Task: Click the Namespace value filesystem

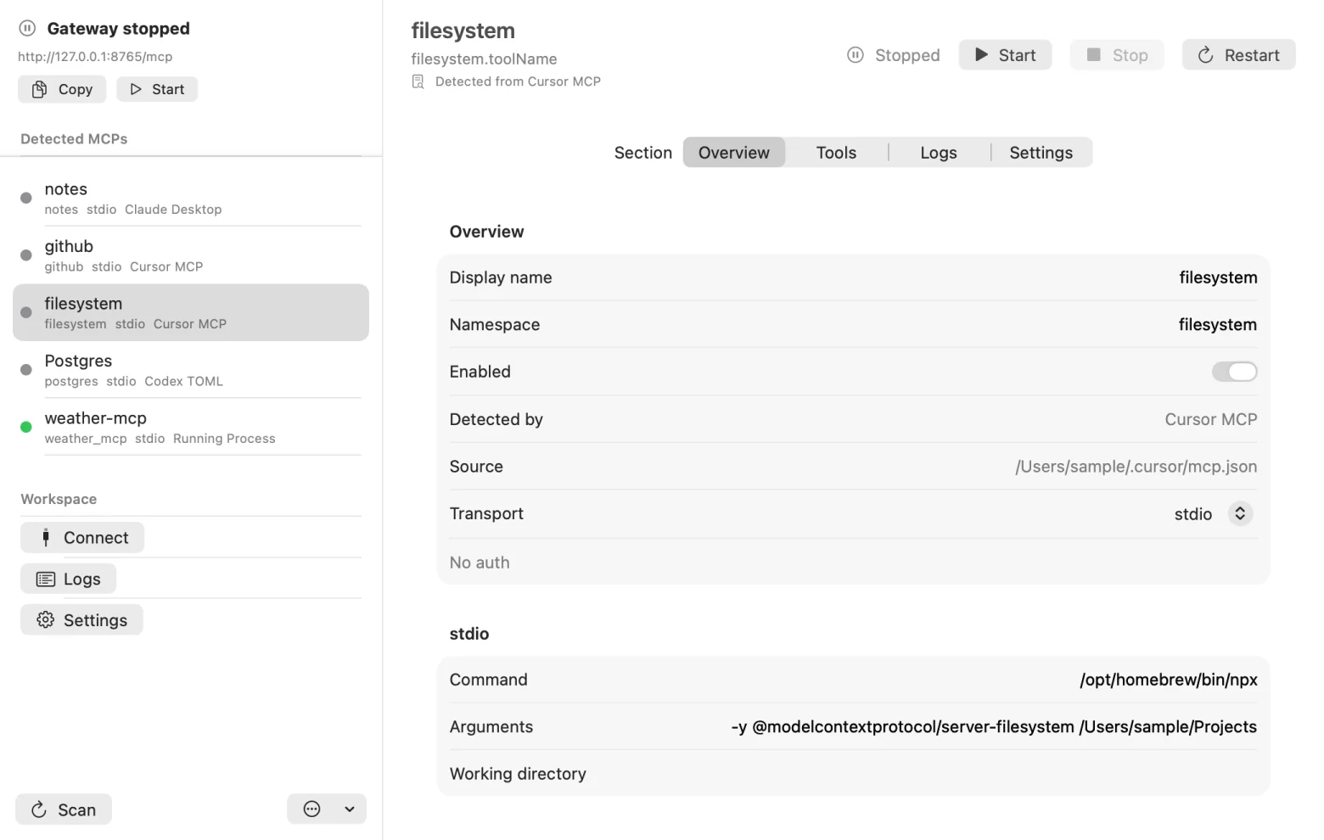Action: [x=1217, y=324]
